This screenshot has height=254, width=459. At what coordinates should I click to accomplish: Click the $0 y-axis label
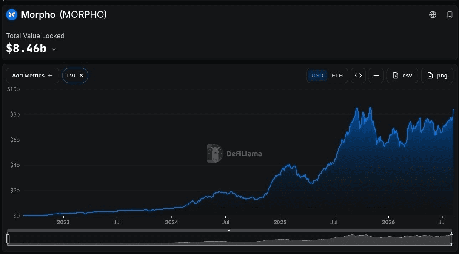(x=17, y=216)
